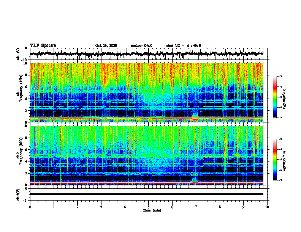Viewport: 301px width, 232px height.
Task: Click the "VLF Spectra" plot title
Action: point(43,45)
